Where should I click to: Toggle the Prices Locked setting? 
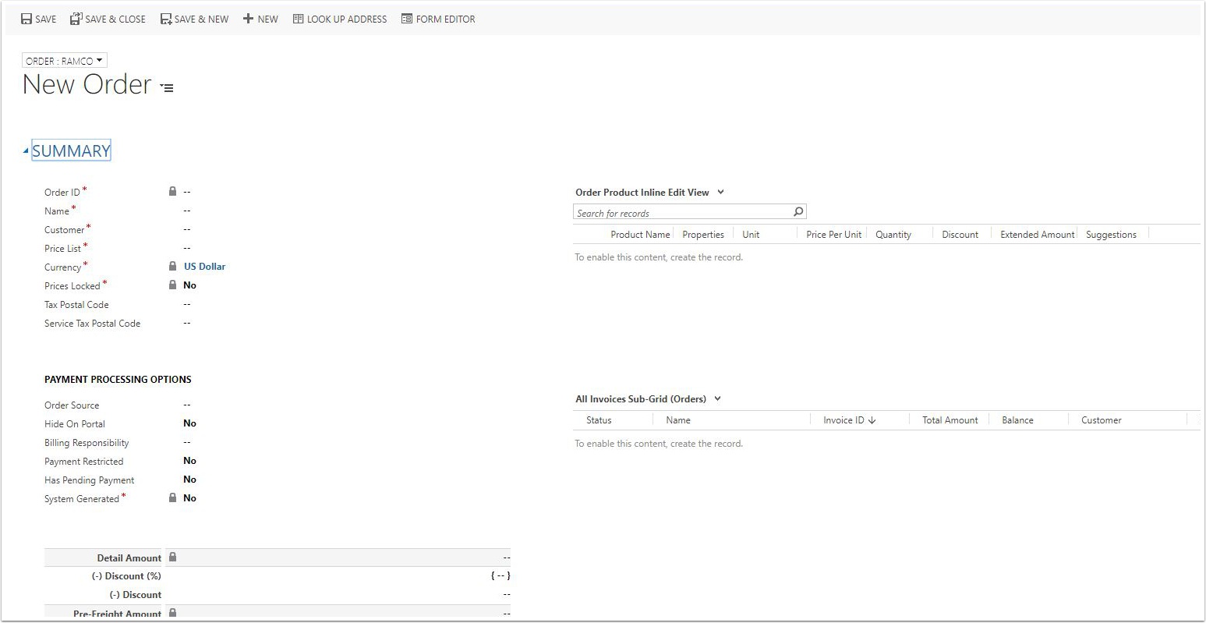point(189,285)
